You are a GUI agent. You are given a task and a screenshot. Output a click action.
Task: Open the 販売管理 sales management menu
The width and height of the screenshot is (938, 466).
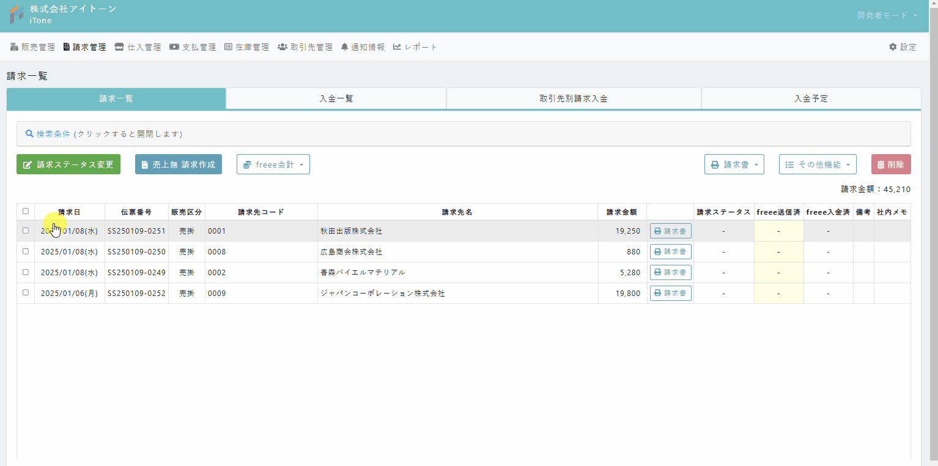[x=33, y=47]
